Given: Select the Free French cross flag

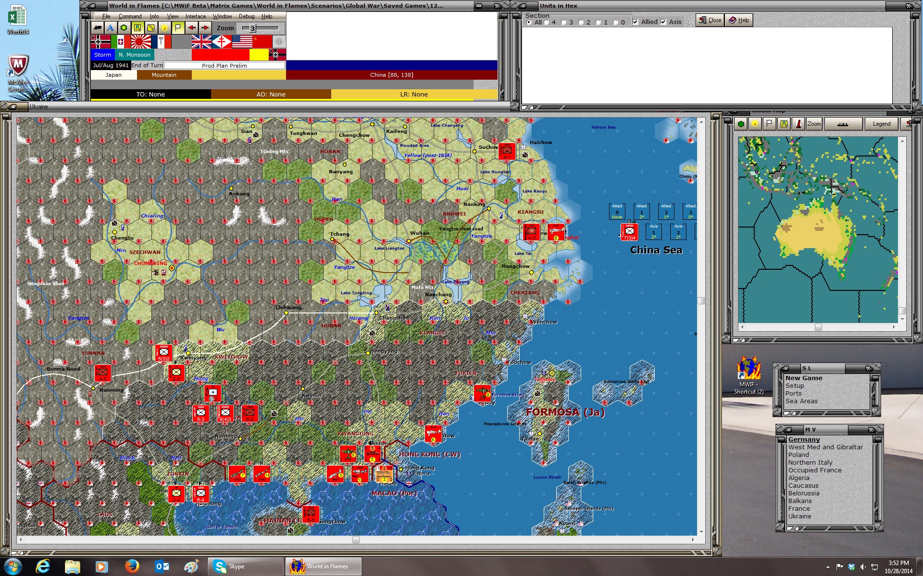Looking at the screenshot, I should point(222,42).
